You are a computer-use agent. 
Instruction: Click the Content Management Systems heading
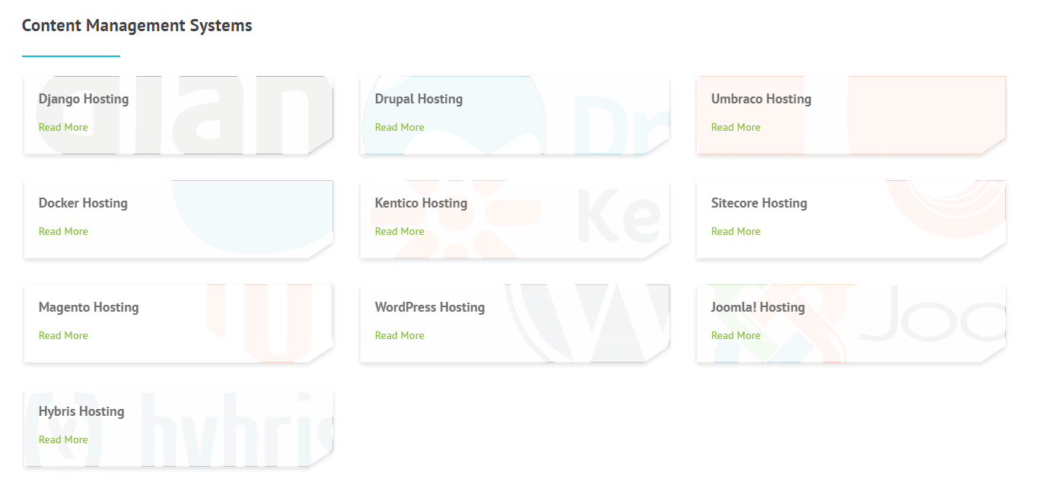click(x=137, y=26)
